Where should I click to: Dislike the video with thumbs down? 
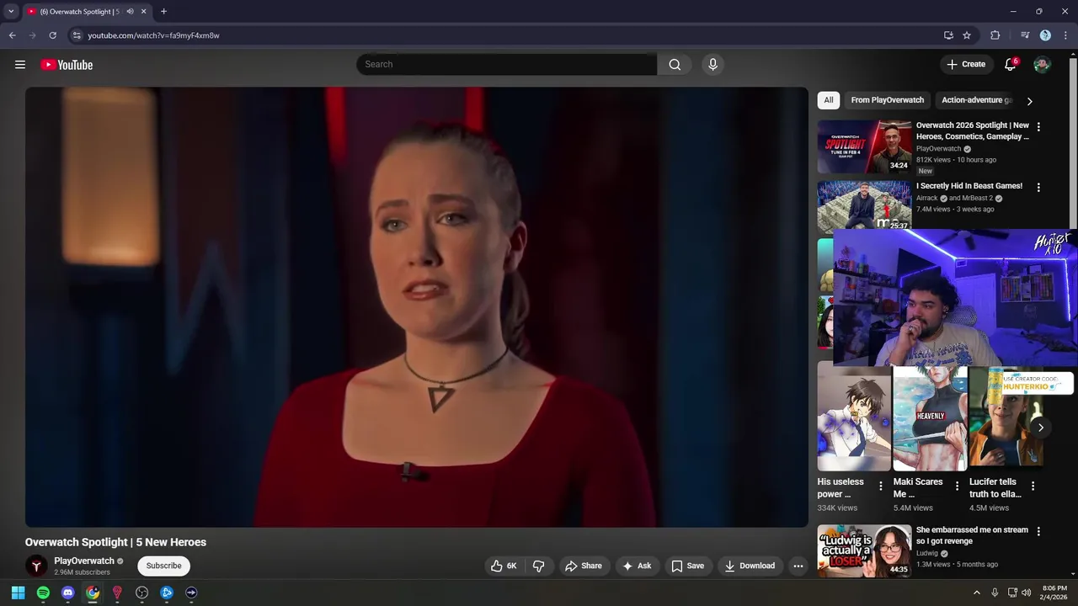click(x=539, y=566)
